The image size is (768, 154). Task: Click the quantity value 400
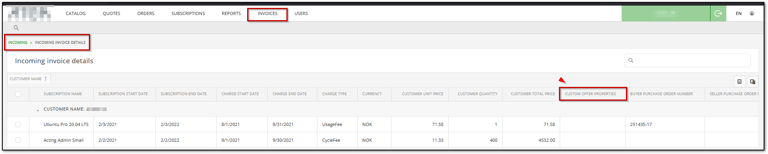[493, 140]
